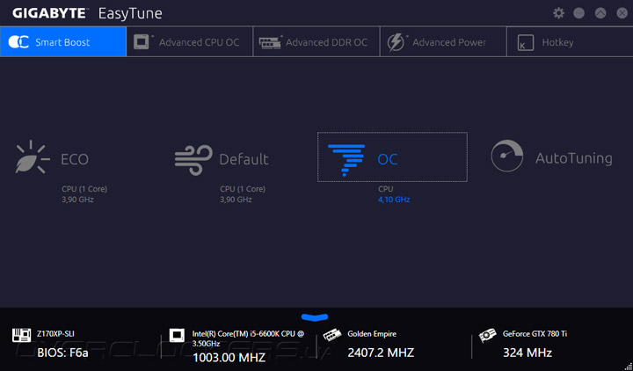Click the 3,90 GHz value under Default
The image size is (633, 371).
click(x=236, y=200)
